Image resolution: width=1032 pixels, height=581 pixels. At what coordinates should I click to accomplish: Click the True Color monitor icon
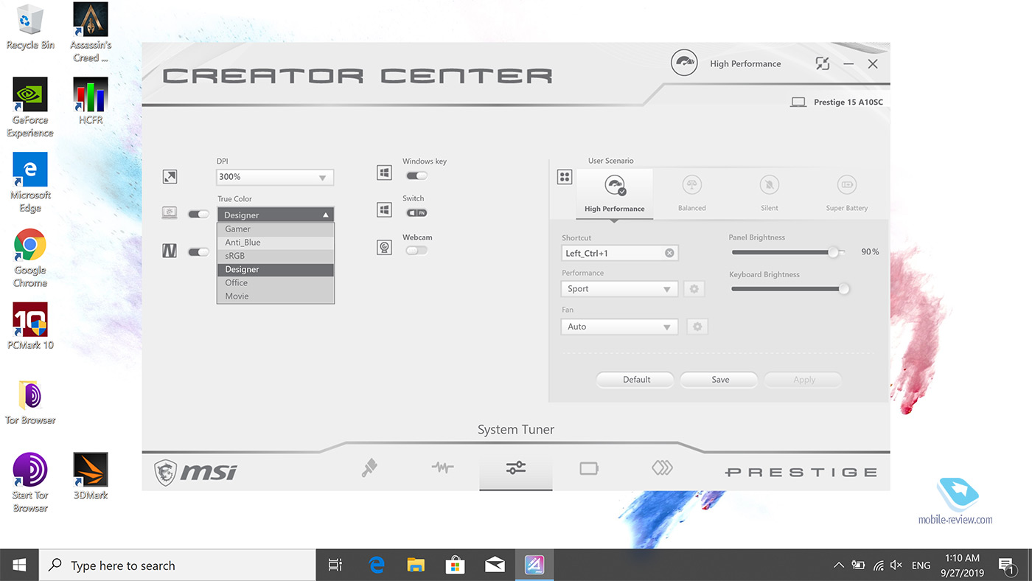click(170, 213)
